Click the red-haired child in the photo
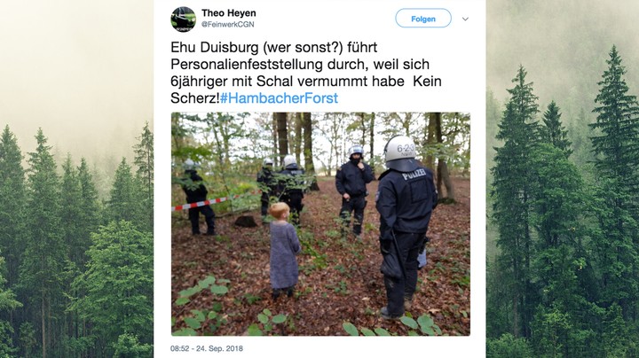 click(x=284, y=250)
